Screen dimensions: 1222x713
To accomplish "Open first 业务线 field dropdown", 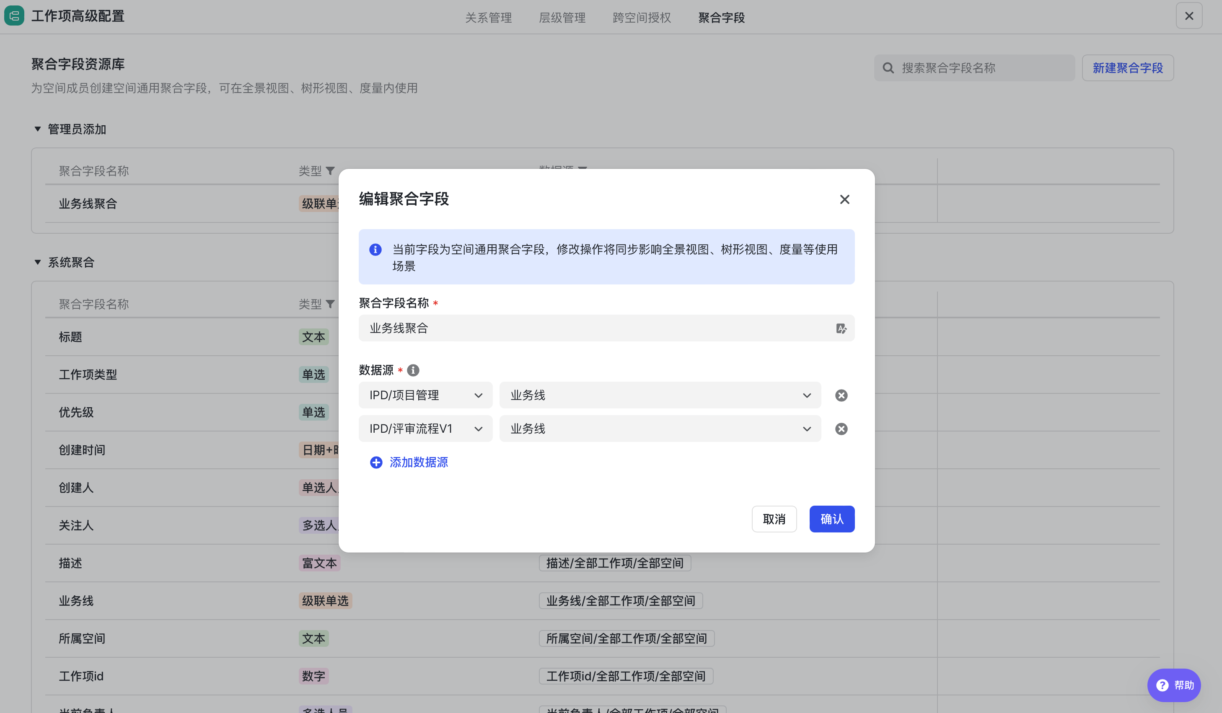I will point(660,395).
